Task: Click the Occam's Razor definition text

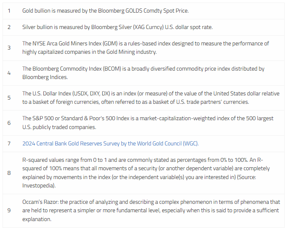Action: pyautogui.click(x=147, y=202)
